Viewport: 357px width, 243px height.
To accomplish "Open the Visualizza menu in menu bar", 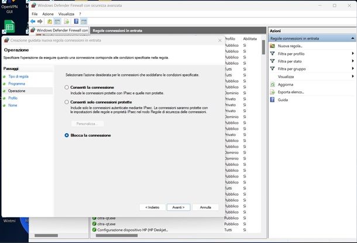I will pyautogui.click(x=66, y=14).
